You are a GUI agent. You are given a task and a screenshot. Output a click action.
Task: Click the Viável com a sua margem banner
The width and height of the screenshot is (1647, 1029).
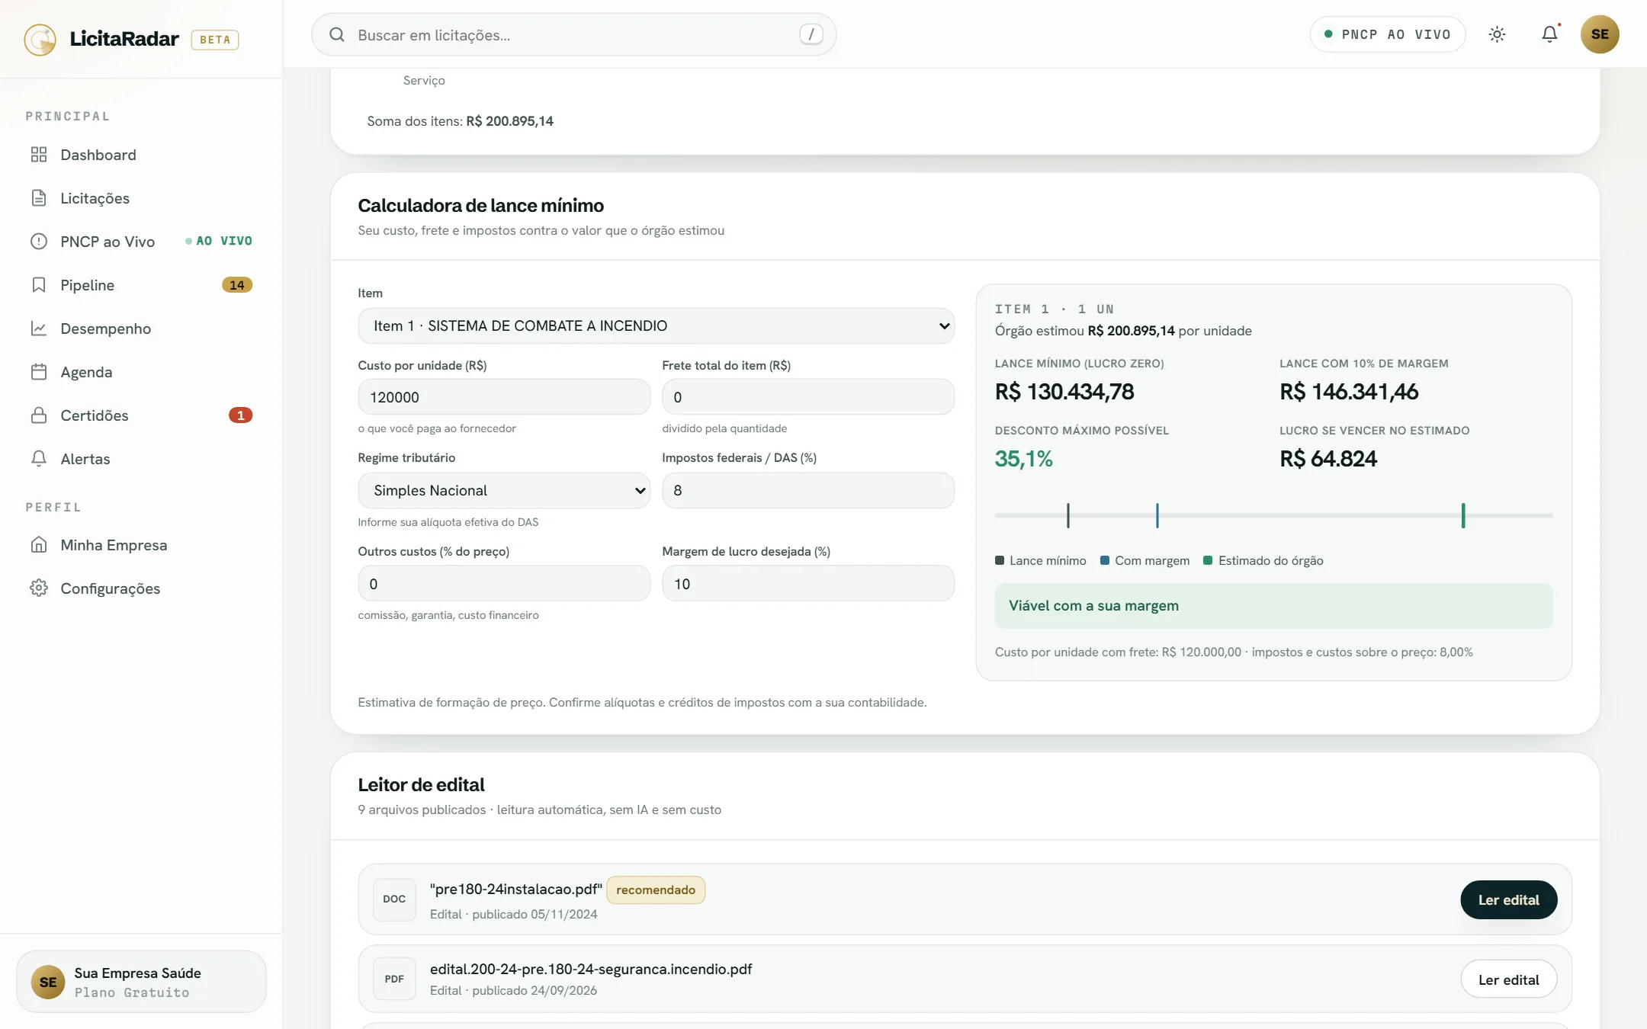pos(1273,606)
